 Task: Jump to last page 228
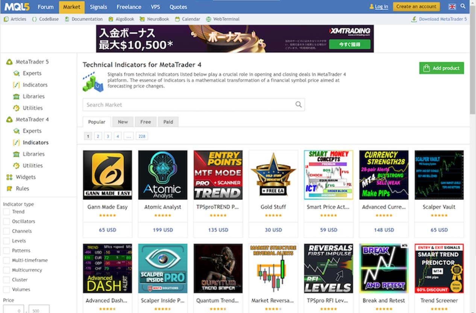(142, 136)
